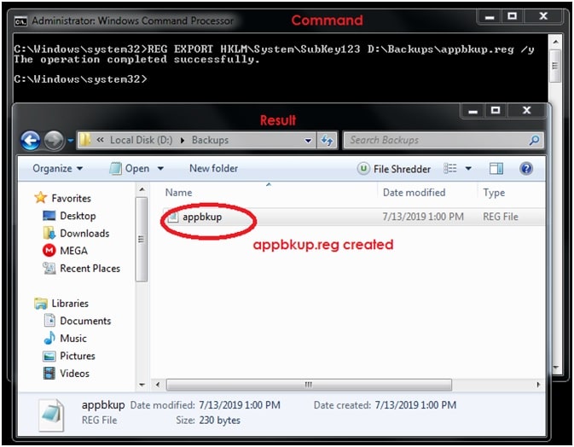The image size is (574, 447).
Task: Sort by the Name column header
Action: click(178, 193)
